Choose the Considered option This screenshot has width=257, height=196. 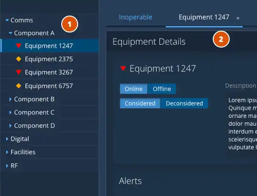140,103
